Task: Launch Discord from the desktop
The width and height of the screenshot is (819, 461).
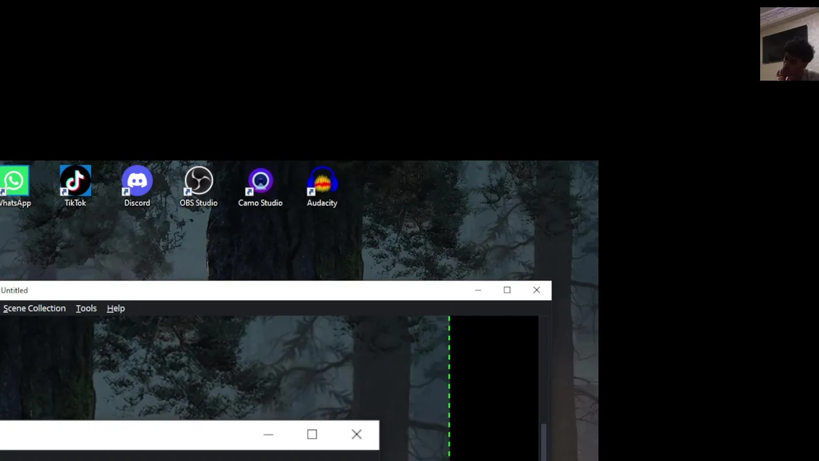Action: (137, 186)
